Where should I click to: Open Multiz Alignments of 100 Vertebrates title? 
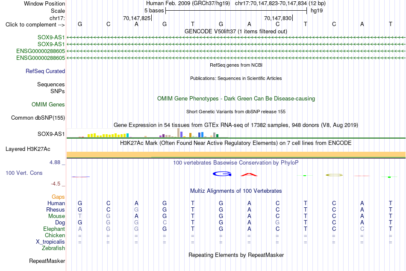pos(236,191)
